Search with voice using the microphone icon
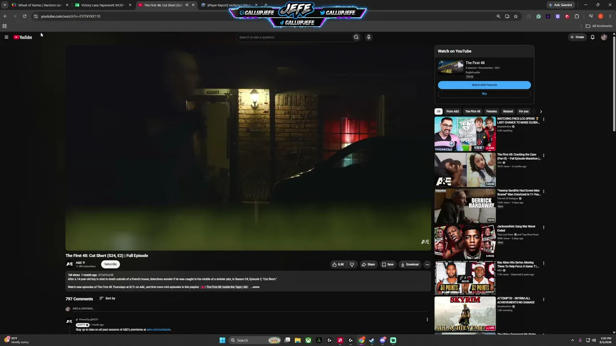The width and height of the screenshot is (616, 346). [369, 37]
